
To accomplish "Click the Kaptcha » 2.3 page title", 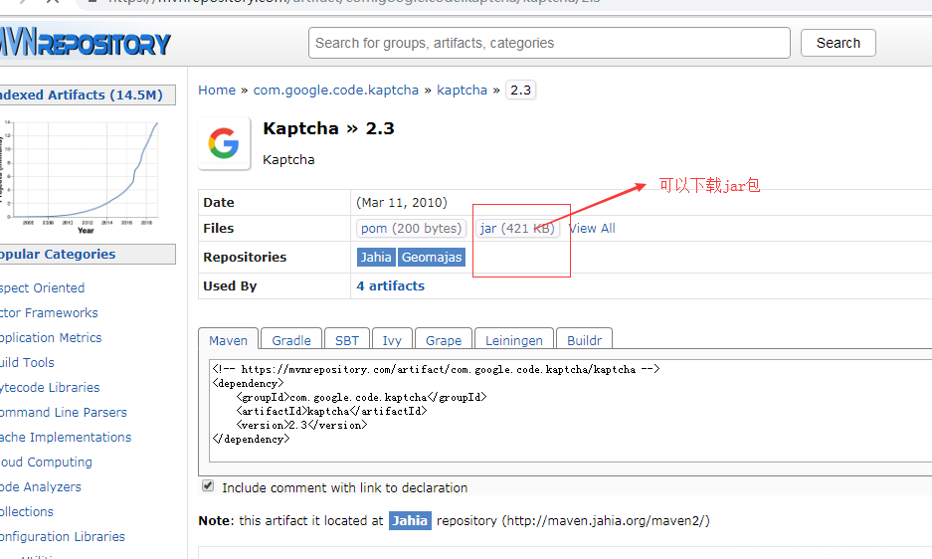I will (328, 128).
